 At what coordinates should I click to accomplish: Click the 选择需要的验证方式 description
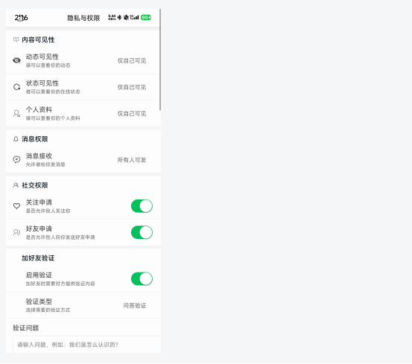coord(48,310)
